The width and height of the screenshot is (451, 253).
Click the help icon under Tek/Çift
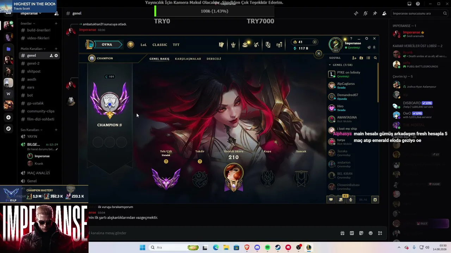tap(166, 161)
